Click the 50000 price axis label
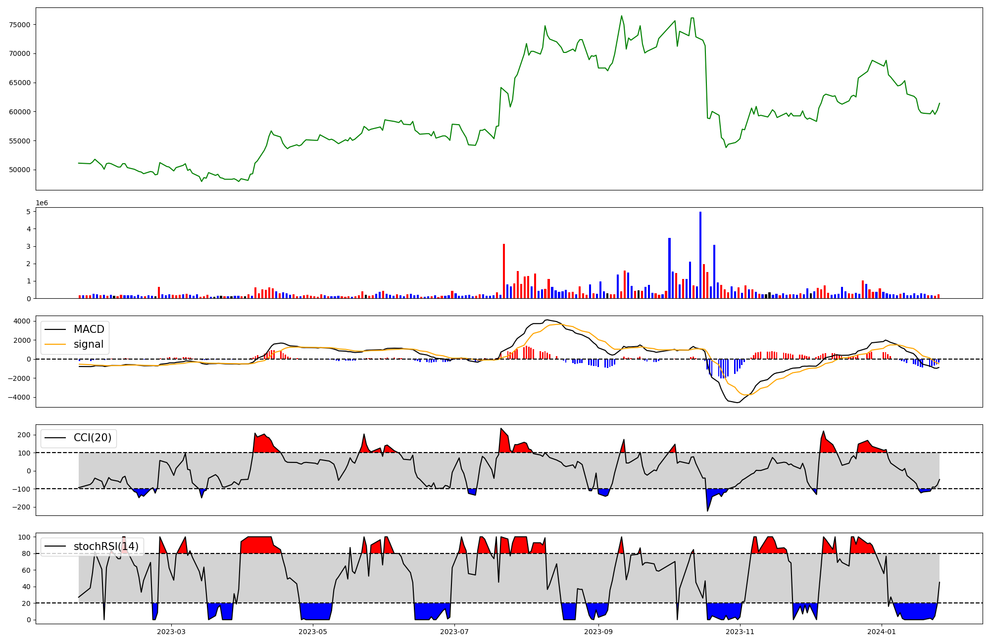 tap(20, 170)
